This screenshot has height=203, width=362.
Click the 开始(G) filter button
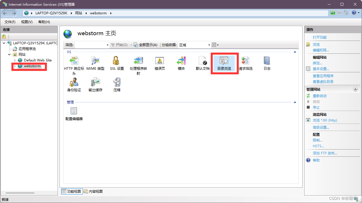click(119, 45)
